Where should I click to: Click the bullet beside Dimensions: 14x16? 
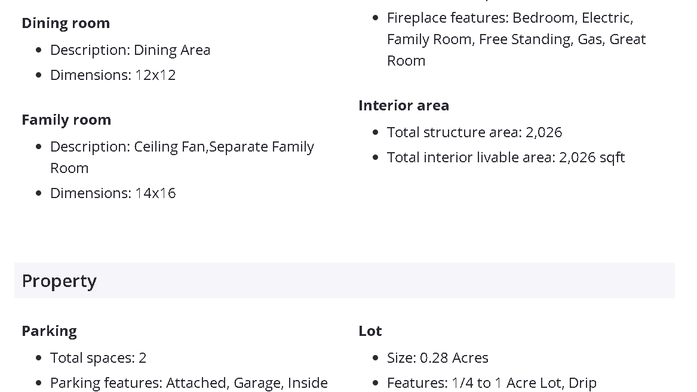39,193
